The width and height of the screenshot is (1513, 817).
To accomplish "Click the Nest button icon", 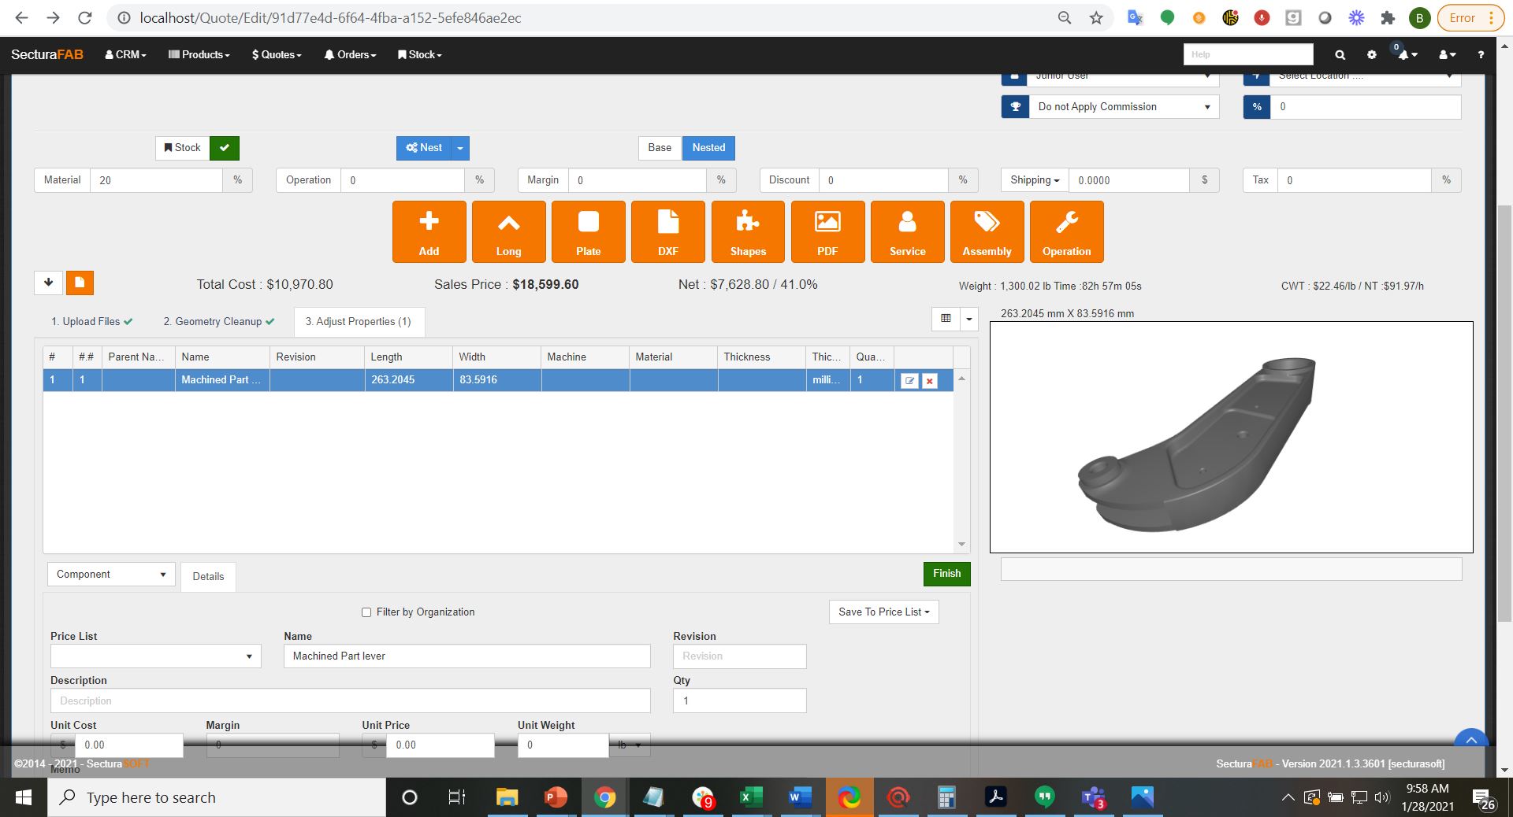I will click(x=425, y=148).
